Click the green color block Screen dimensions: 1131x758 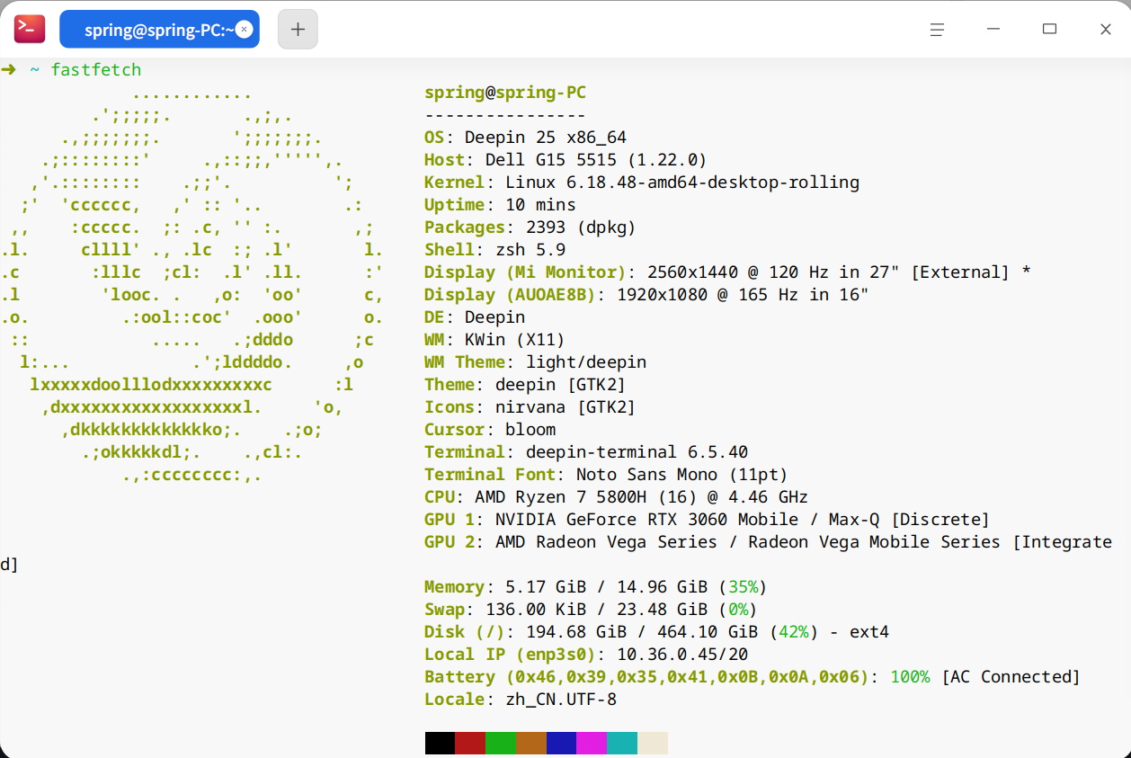coord(501,743)
